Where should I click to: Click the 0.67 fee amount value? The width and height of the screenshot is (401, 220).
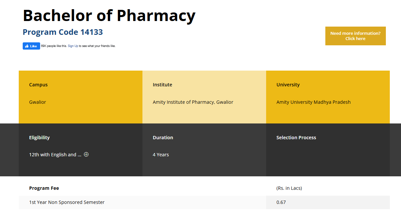pyautogui.click(x=281, y=202)
